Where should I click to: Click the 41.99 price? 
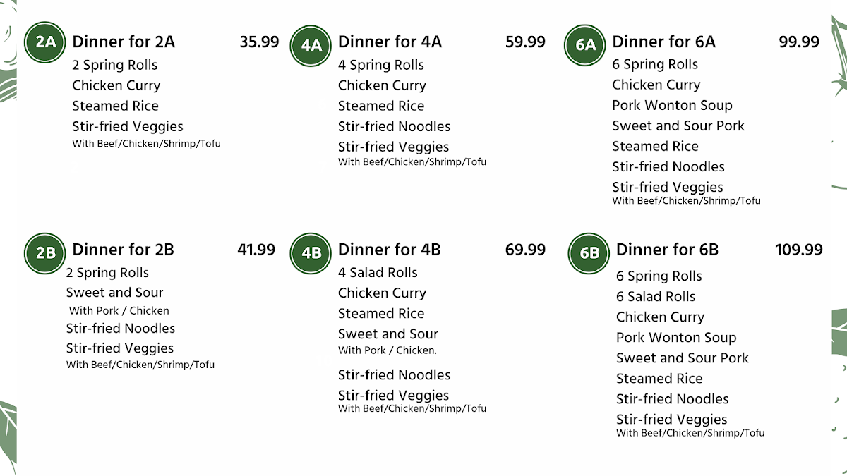click(256, 250)
